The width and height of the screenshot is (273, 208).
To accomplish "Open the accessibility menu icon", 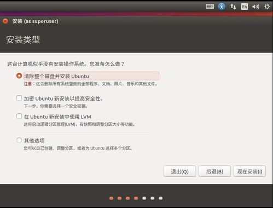I will tap(222, 7).
